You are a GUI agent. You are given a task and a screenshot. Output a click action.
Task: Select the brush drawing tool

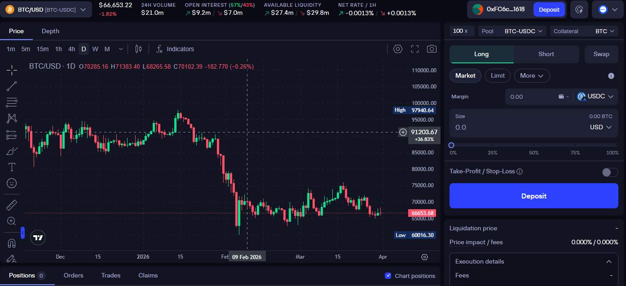coord(11,151)
